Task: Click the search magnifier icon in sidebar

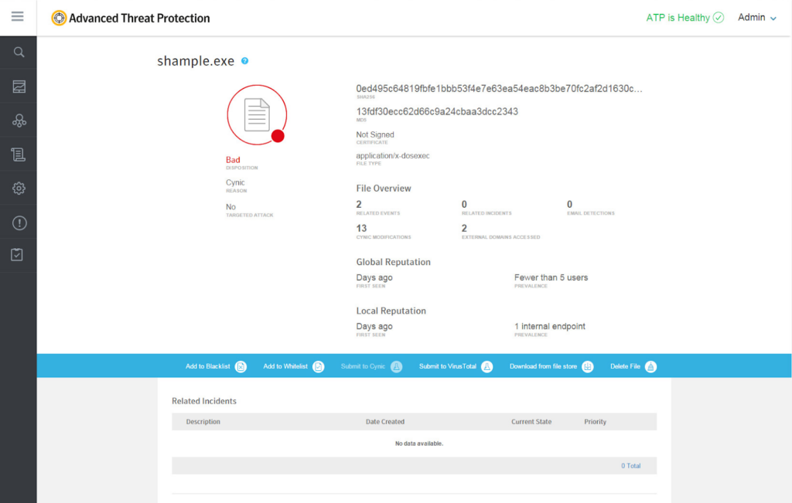Action: click(19, 53)
